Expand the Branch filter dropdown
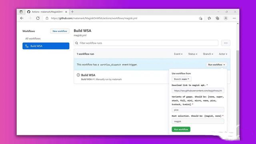 click(208, 54)
